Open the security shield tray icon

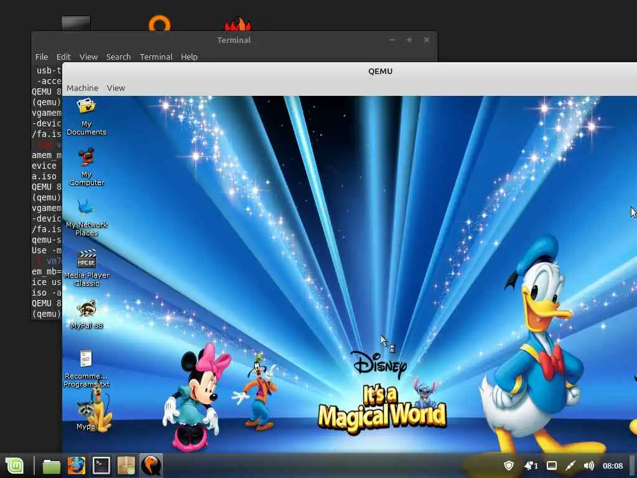(509, 466)
